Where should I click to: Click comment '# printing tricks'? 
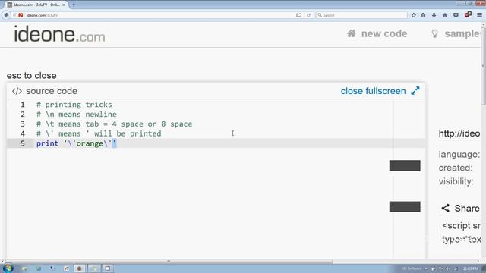pyautogui.click(x=74, y=105)
